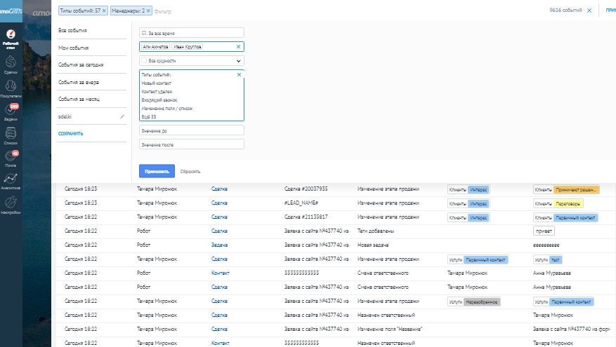Click the Значение до input field

point(191,130)
